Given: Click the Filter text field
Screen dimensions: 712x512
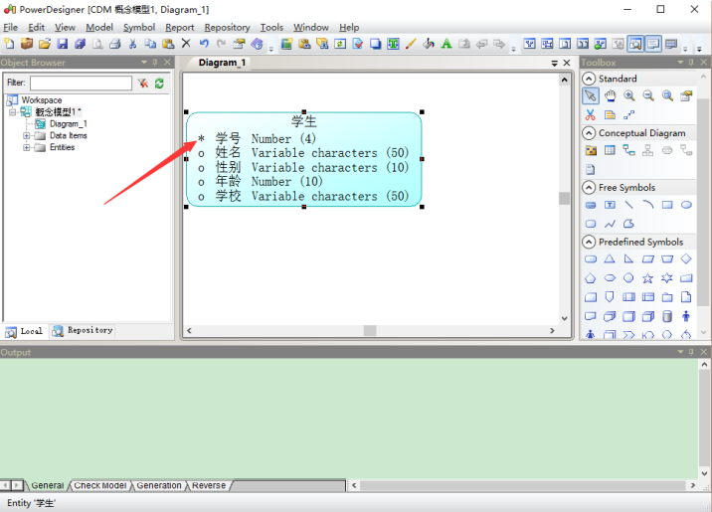Looking at the screenshot, I should tap(80, 84).
